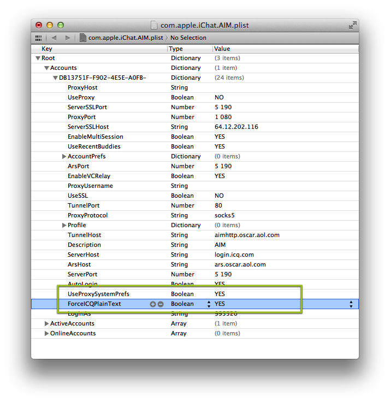Open the Type popup for ForceICQPlainText
The height and width of the screenshot is (402, 390).
coord(209,304)
